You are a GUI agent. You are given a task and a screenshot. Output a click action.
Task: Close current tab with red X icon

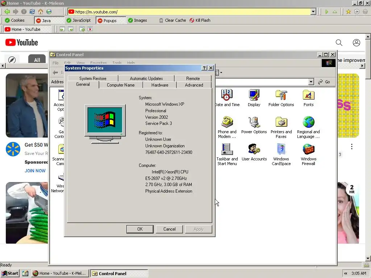(90, 29)
